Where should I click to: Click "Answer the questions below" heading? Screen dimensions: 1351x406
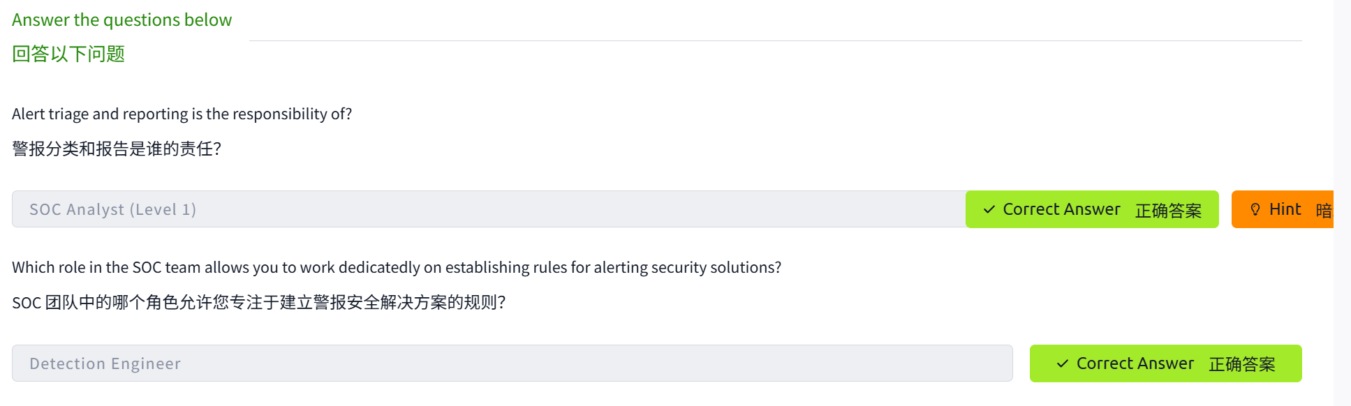(121, 20)
